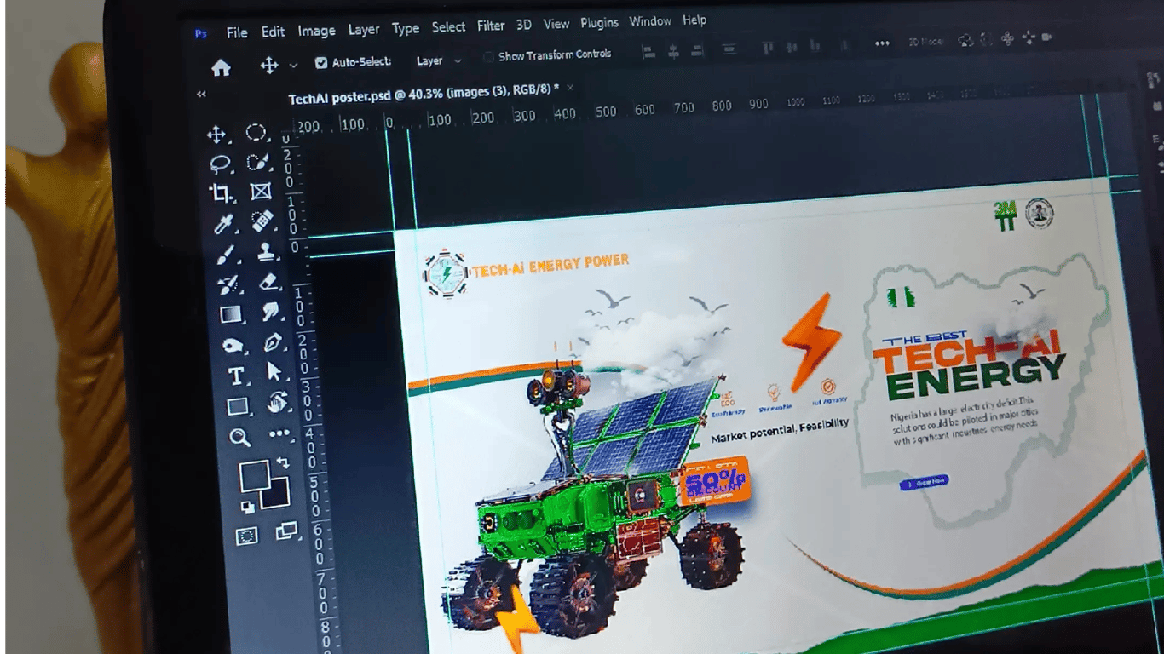The image size is (1164, 654).
Task: Open the Edit menu
Action: point(273,32)
